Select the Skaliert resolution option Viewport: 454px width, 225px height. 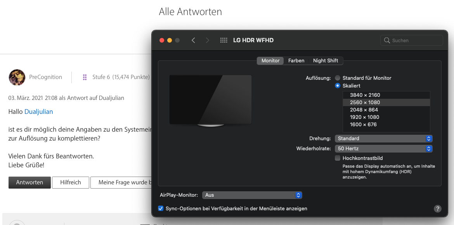337,86
